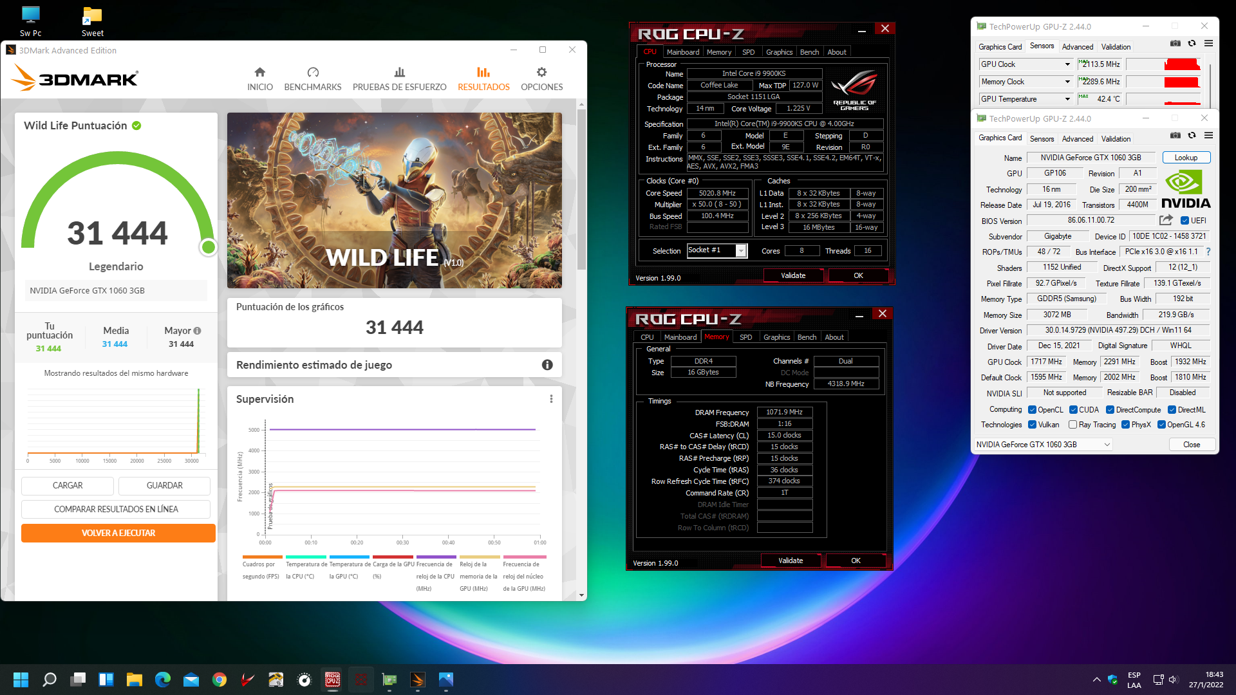
Task: Click the Close button in GPU-Z
Action: coord(1192,445)
